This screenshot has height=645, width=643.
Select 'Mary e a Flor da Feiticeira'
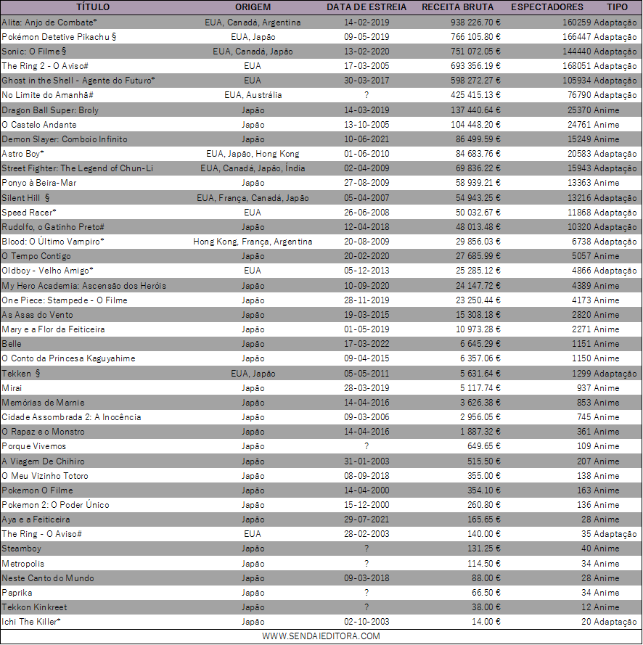[x=53, y=329]
